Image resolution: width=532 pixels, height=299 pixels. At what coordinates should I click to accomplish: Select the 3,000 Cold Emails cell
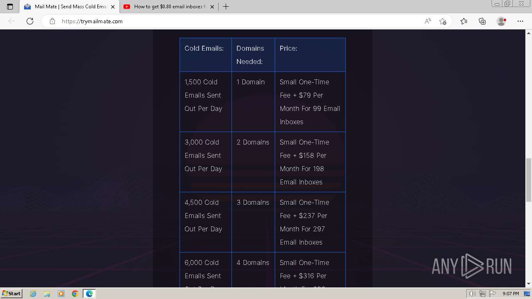tap(206, 162)
